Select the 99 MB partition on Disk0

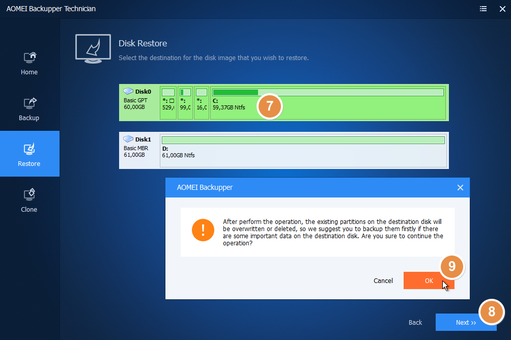click(x=185, y=103)
